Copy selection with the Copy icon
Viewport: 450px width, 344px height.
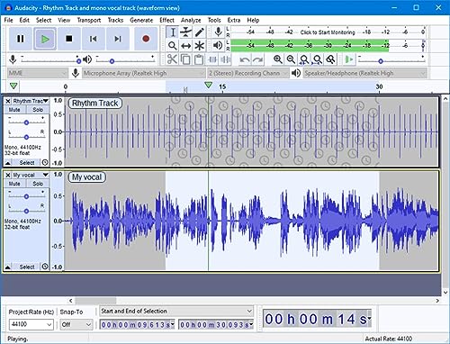[185, 59]
